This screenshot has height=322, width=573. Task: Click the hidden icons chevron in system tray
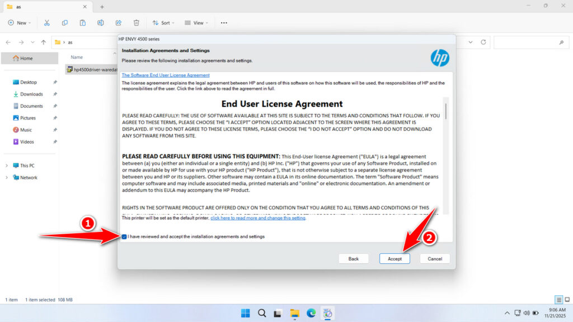(x=508, y=313)
